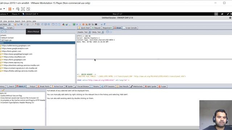Open the Break Points tab
Image resolution: width=232 pixels, height=130 pixels.
(43, 86)
